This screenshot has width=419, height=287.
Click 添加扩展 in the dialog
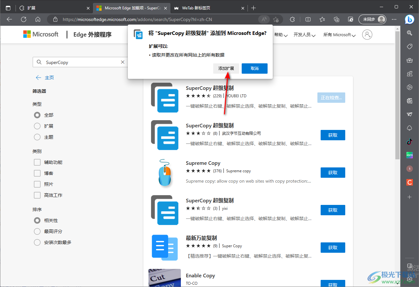tap(226, 69)
